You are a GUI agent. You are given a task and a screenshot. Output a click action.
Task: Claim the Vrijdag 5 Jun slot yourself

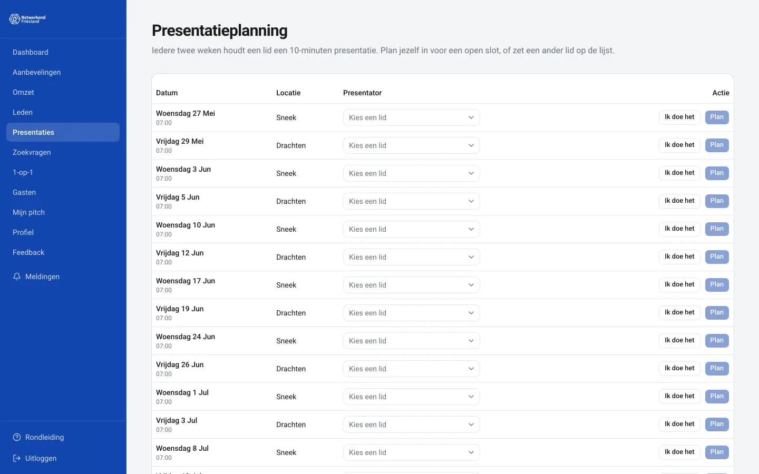click(679, 201)
